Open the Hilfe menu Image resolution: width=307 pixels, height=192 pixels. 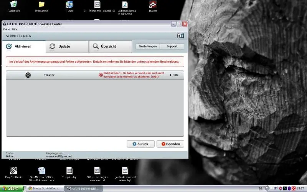tap(15, 29)
